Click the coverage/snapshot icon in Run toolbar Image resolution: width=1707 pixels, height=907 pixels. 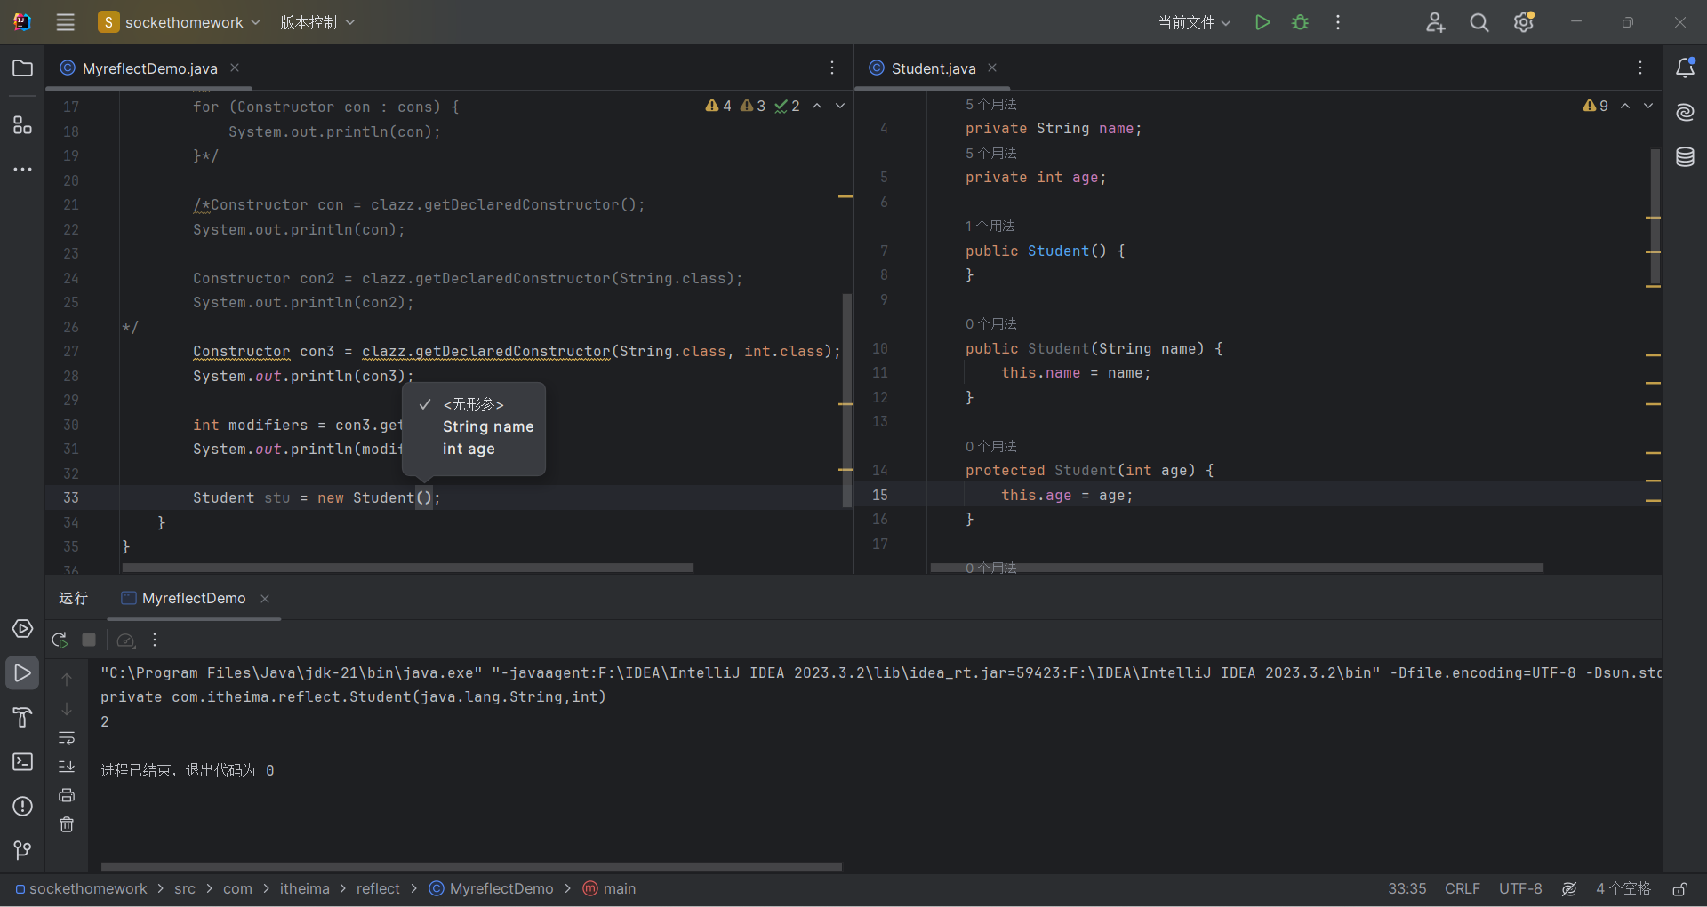(x=126, y=640)
